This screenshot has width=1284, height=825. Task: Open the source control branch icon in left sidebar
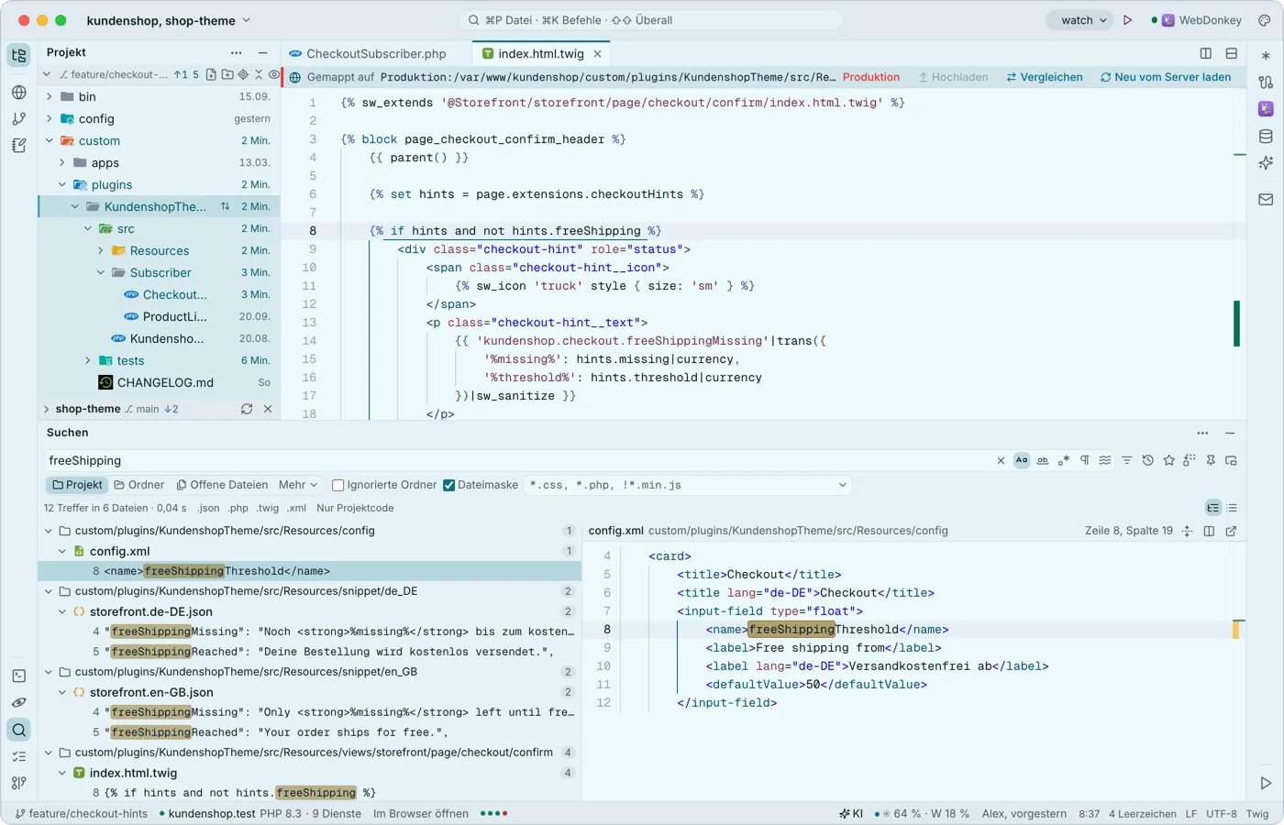pyautogui.click(x=19, y=118)
